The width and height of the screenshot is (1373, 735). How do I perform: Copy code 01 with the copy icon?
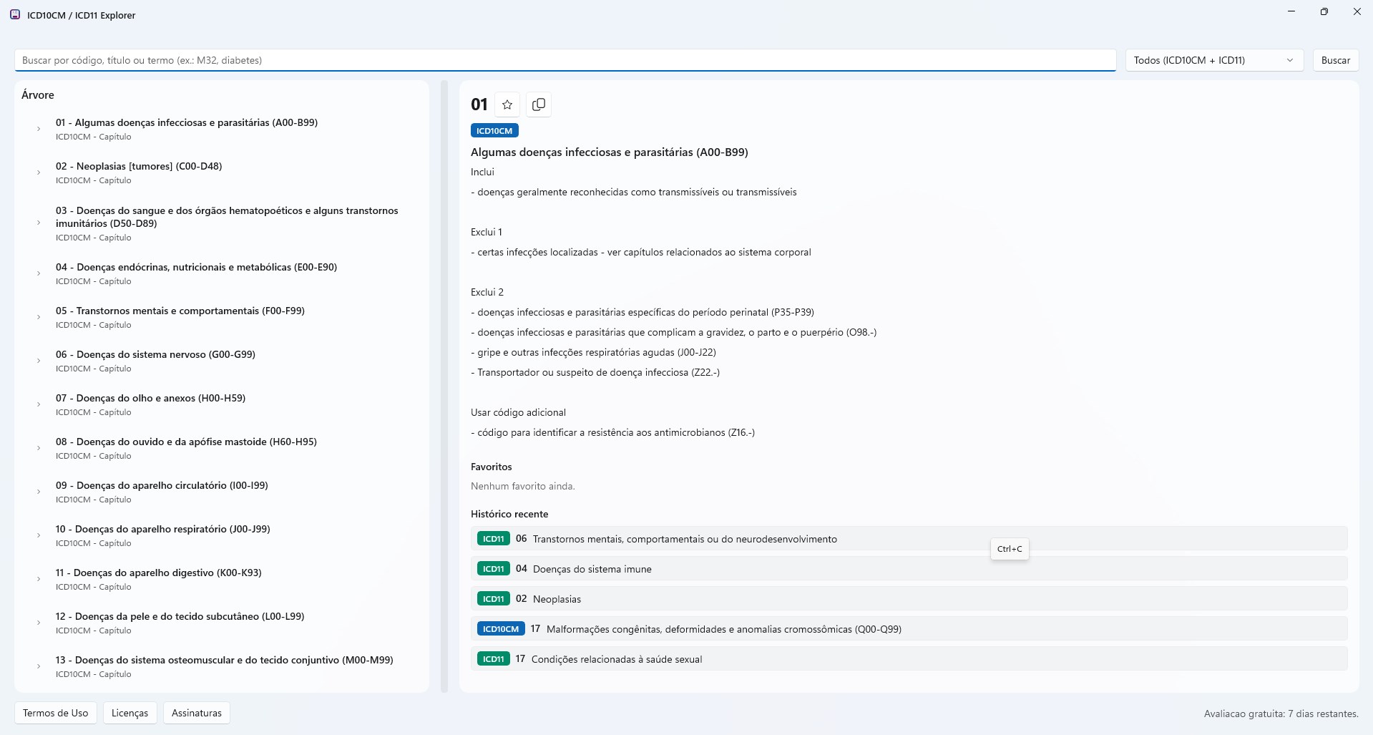click(539, 104)
